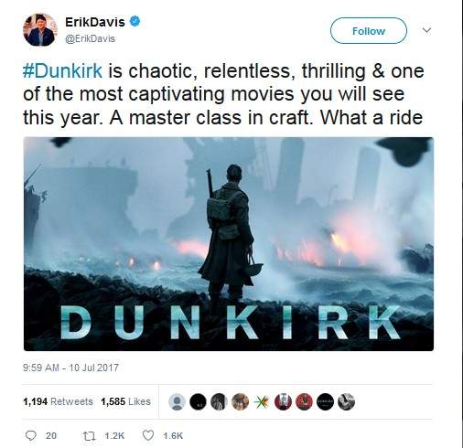View the 1,194 Retweets list
Screen dimensions: 463x448
(58, 401)
